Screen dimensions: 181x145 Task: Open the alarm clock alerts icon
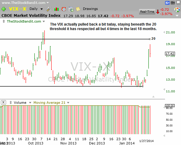pos(63,9)
